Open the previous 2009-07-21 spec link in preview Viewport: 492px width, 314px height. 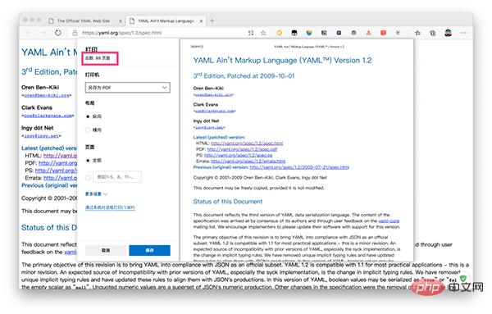pos(299,167)
